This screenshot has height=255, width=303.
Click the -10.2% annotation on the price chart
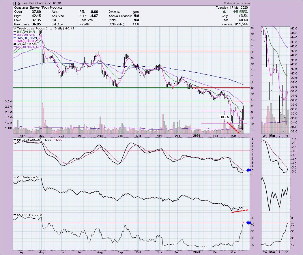coord(224,117)
